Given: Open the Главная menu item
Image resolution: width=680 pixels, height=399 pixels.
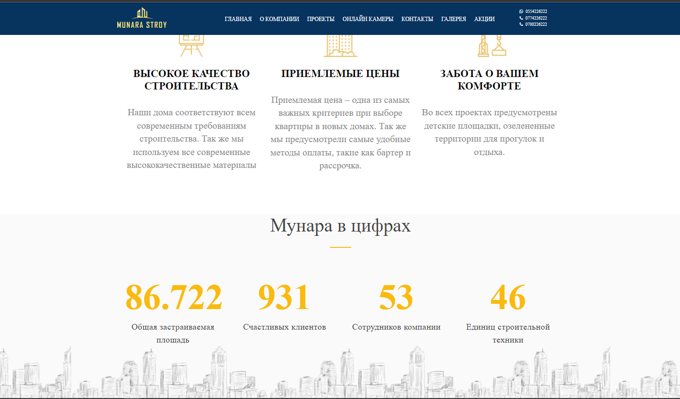Looking at the screenshot, I should (x=238, y=19).
